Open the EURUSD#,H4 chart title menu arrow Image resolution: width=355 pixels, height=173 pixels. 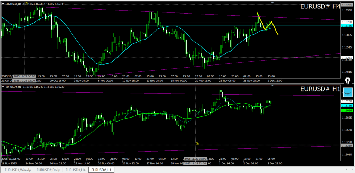tap(3, 4)
